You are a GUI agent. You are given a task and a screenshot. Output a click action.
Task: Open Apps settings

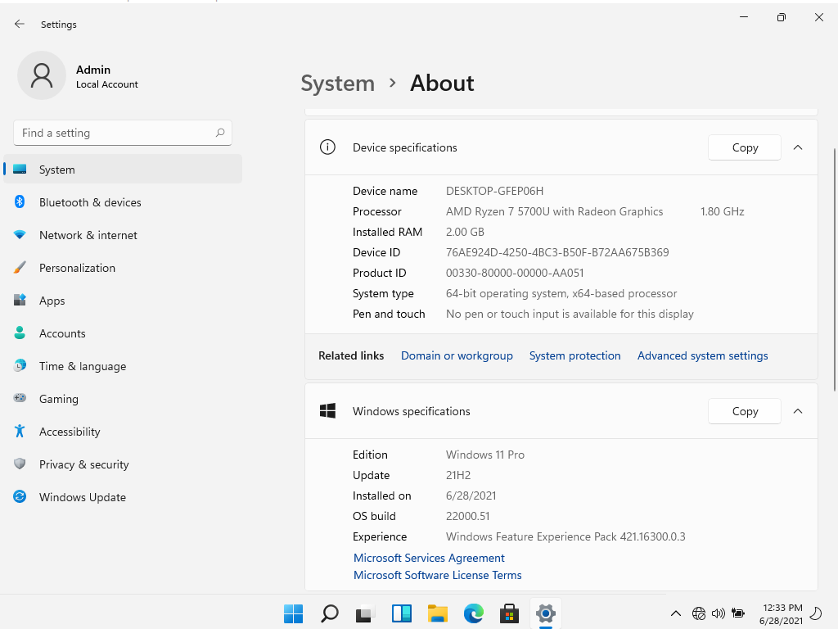coord(123,300)
